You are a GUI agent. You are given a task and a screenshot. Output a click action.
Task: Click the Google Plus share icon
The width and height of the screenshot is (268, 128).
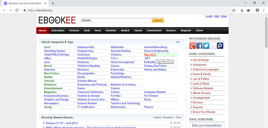tap(192, 46)
